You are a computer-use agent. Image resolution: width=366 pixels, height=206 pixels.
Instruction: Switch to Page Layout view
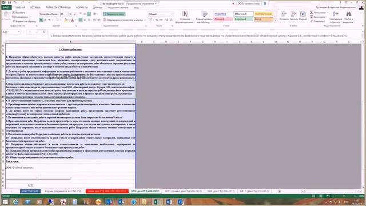[321, 196]
